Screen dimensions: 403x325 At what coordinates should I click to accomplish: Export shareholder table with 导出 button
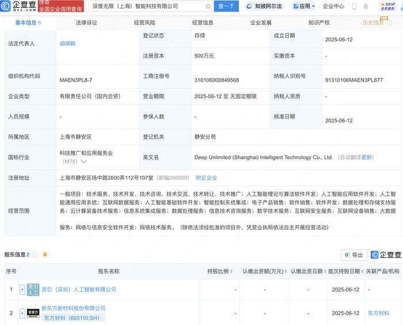click(x=354, y=255)
